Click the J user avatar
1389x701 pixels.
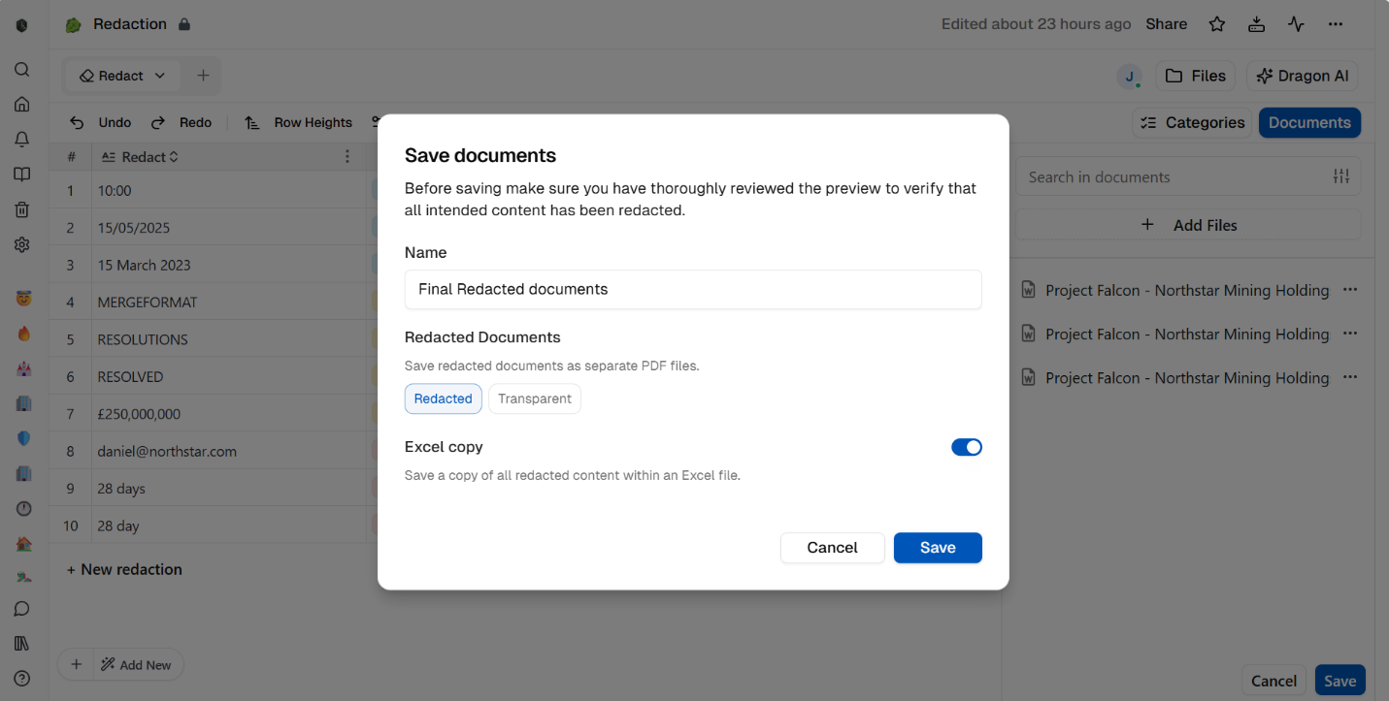tap(1129, 77)
